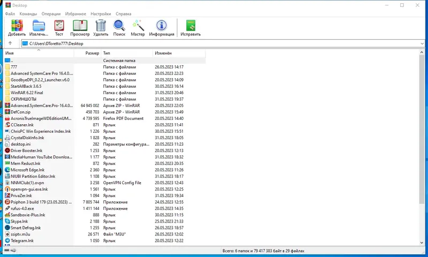Launch the Мастер wizard icon
Image resolution: width=428 pixels, height=257 pixels.
[138, 26]
